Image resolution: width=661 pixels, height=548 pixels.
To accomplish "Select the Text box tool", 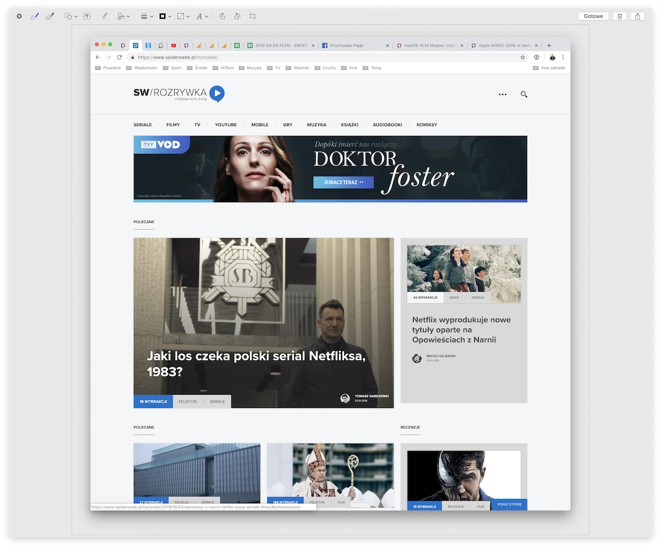I will click(87, 16).
